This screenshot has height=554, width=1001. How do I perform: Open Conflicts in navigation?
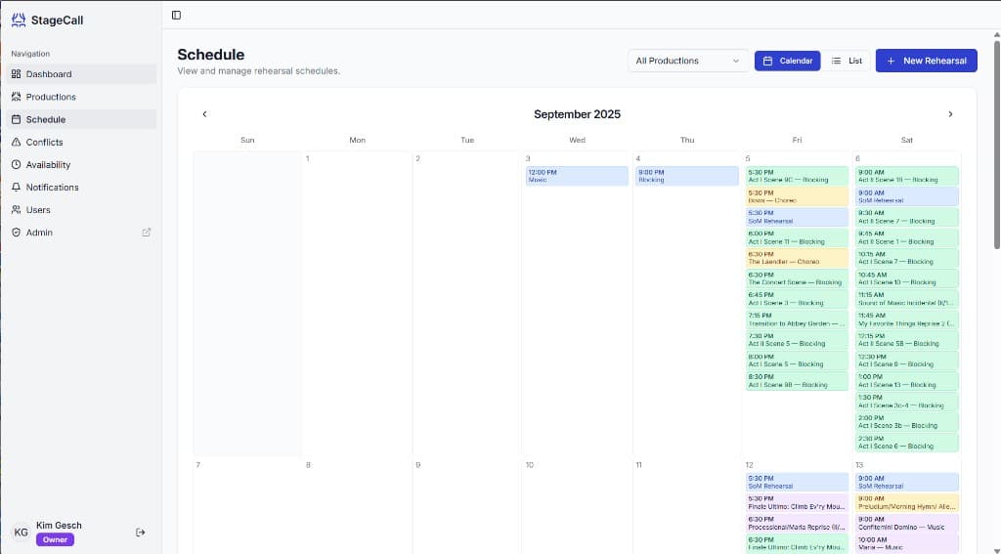pyautogui.click(x=81, y=142)
